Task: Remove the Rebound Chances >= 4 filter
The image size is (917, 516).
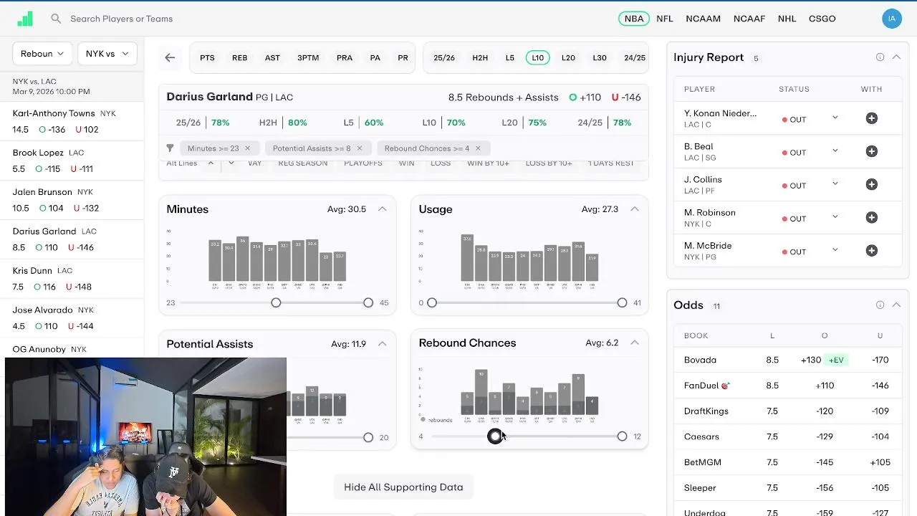Action: pyautogui.click(x=478, y=148)
